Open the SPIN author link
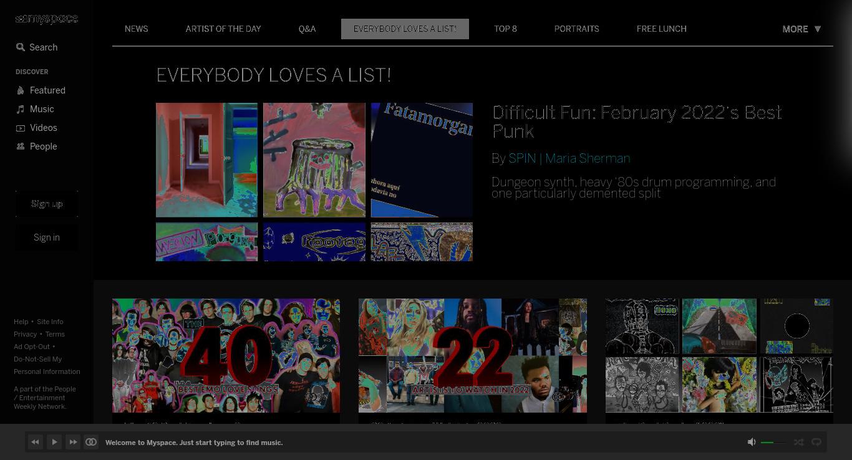 click(522, 158)
